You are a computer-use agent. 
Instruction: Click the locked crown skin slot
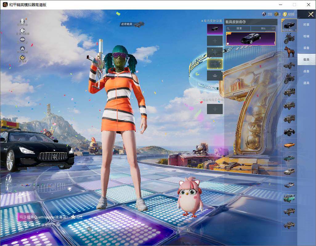tap(215, 75)
